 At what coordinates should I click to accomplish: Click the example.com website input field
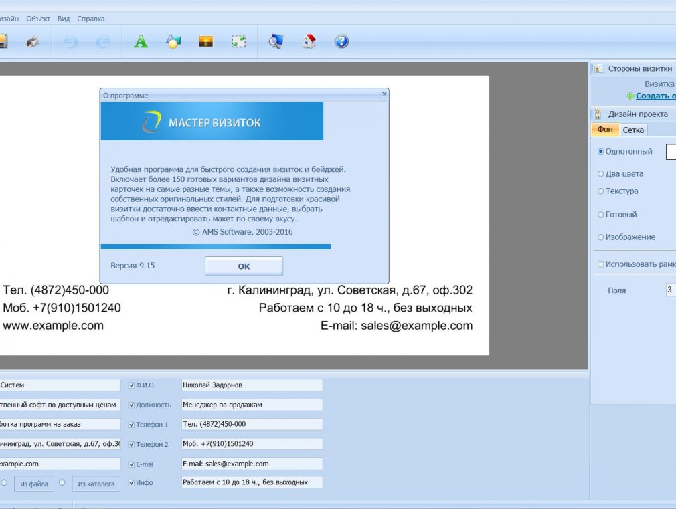pyautogui.click(x=60, y=464)
